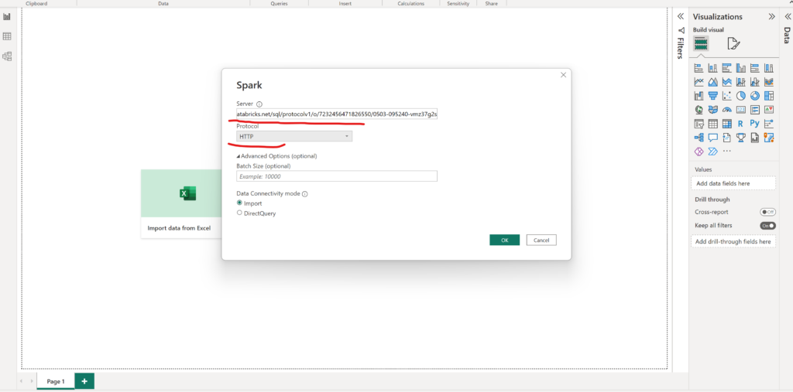Viewport: 793px width, 392px height.
Task: Get more visuals via the ellipsis
Action: (x=726, y=151)
